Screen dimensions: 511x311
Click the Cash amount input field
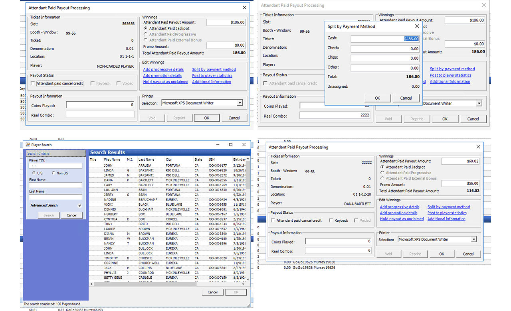[x=385, y=39]
